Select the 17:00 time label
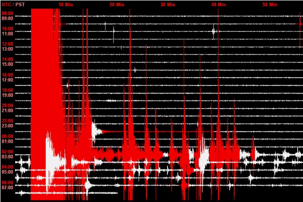Screen dimensions: 303x202 click(7, 80)
